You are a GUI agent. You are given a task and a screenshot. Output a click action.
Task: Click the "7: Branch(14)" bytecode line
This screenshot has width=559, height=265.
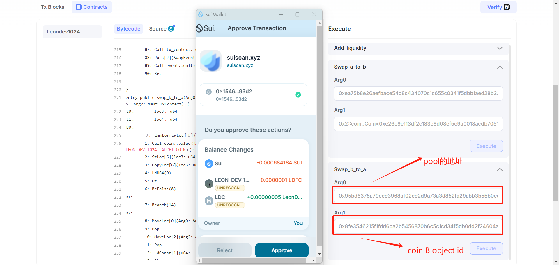(160, 205)
